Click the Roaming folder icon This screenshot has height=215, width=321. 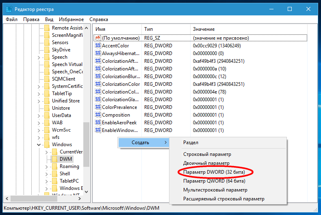pos(54,166)
